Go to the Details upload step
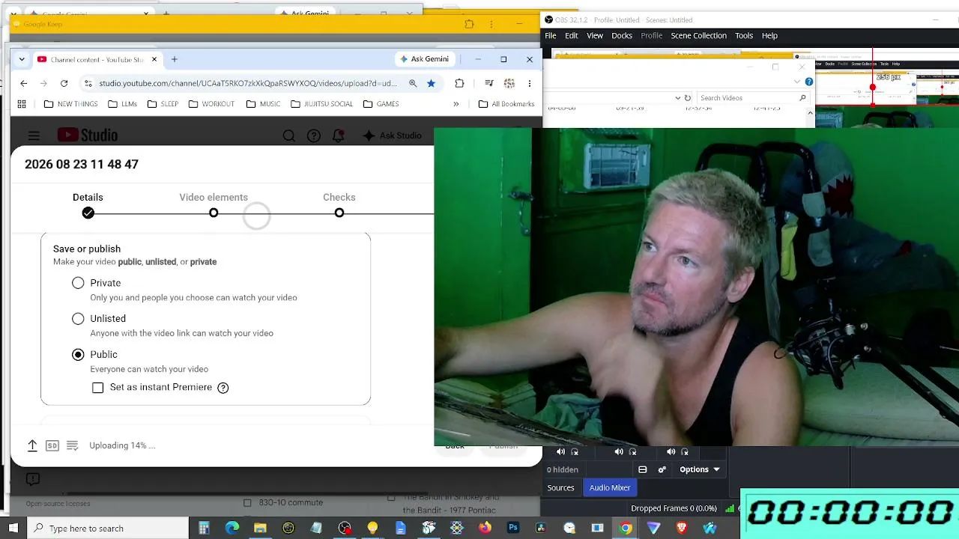This screenshot has width=959, height=539. point(88,204)
